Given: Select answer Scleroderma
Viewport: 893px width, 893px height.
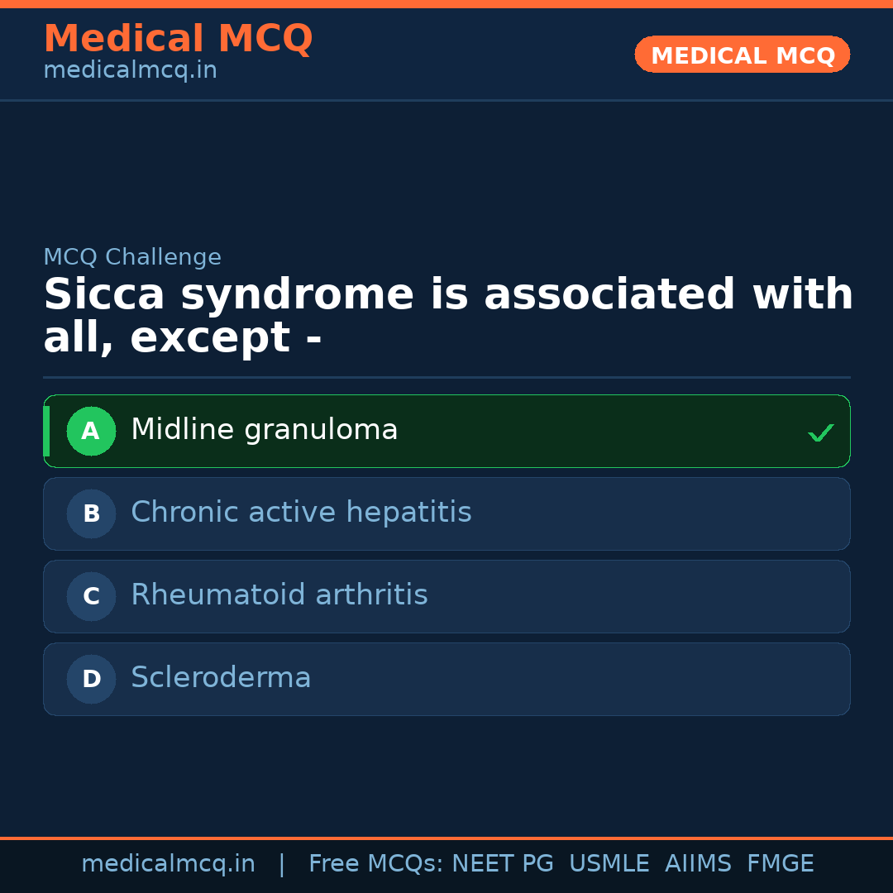Looking at the screenshot, I should click(x=221, y=678).
